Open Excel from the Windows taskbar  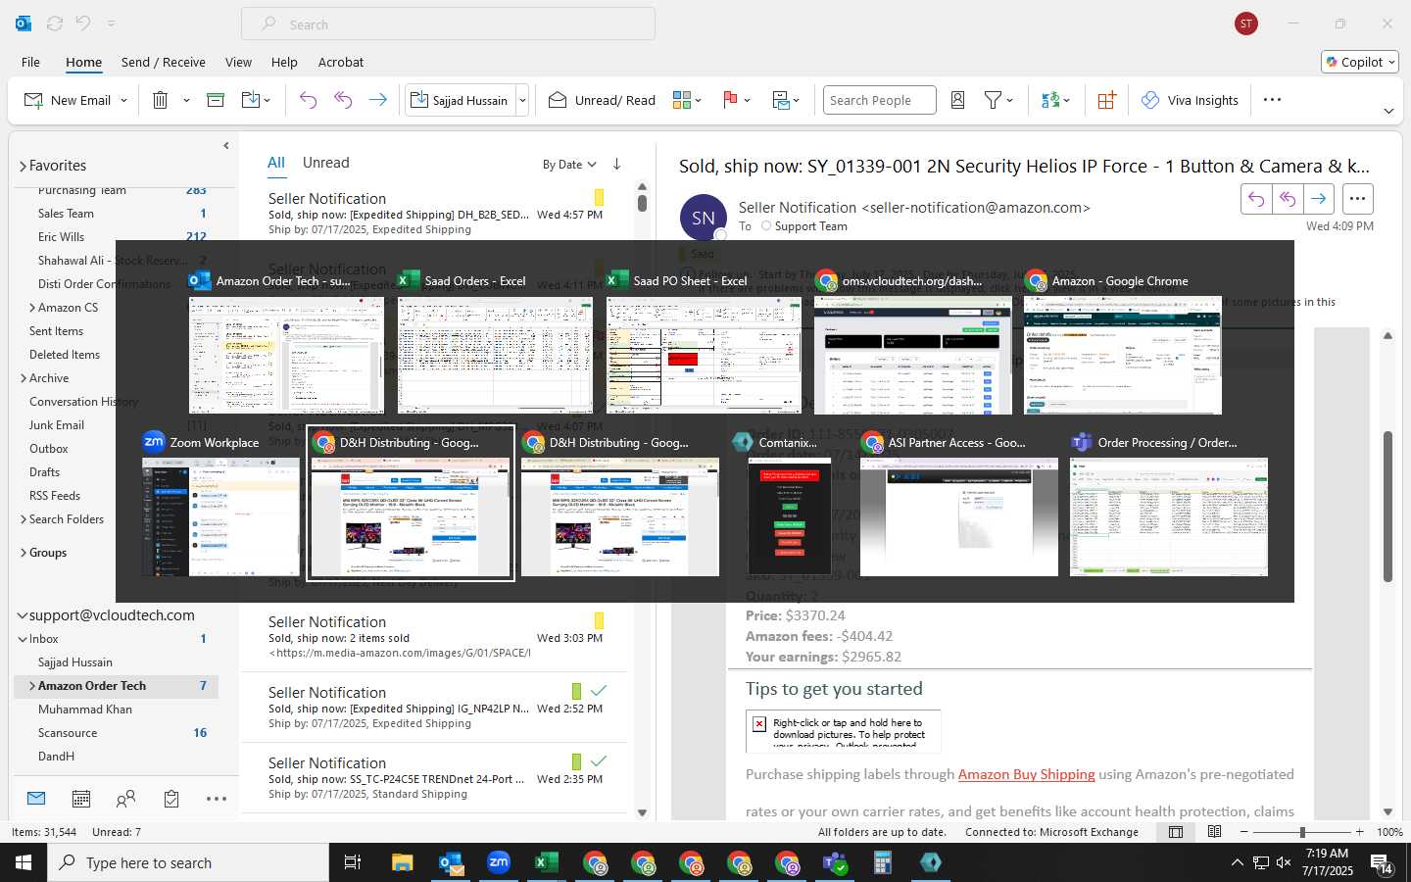click(x=547, y=862)
